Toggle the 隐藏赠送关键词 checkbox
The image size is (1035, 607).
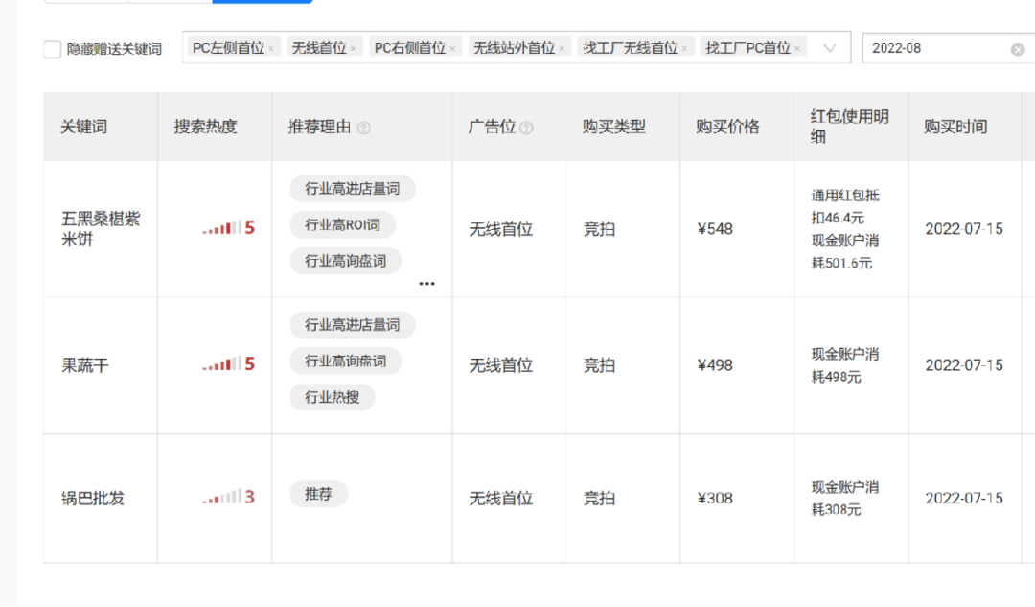pyautogui.click(x=53, y=49)
